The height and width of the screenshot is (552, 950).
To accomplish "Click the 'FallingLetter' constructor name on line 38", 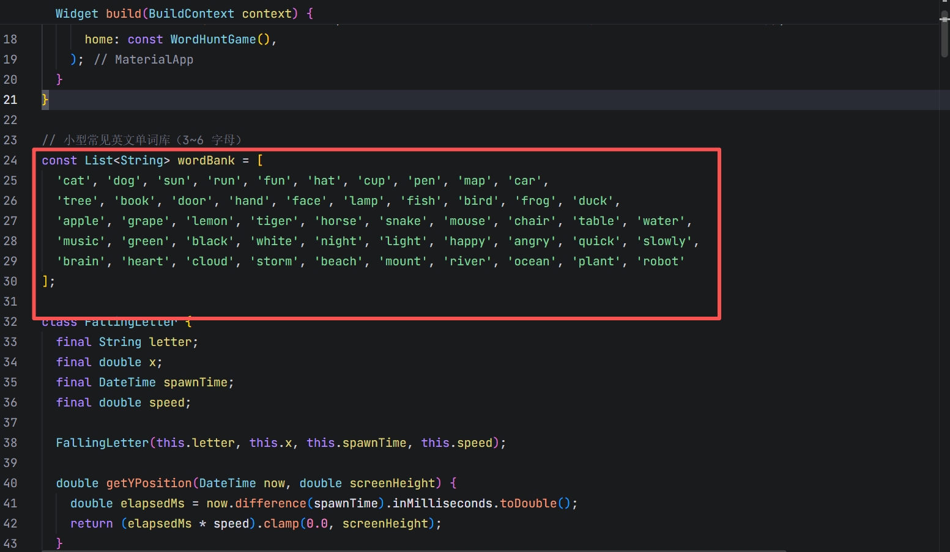I will 102,443.
